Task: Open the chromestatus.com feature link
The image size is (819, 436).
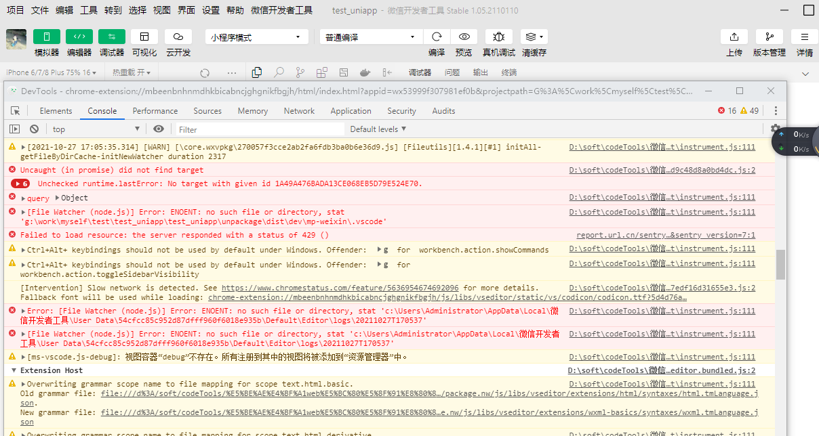Action: (x=340, y=288)
